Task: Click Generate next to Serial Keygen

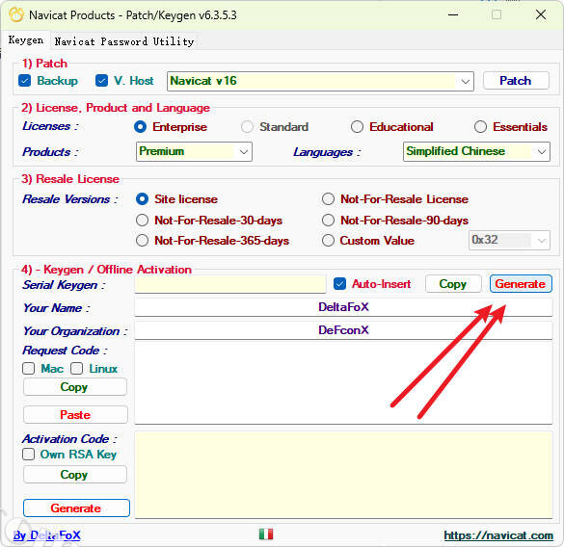Action: 521,284
